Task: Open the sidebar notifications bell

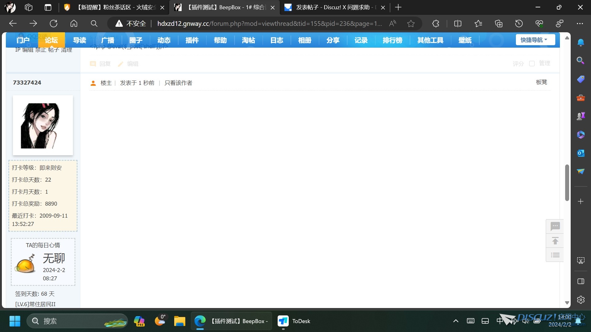Action: click(x=581, y=42)
